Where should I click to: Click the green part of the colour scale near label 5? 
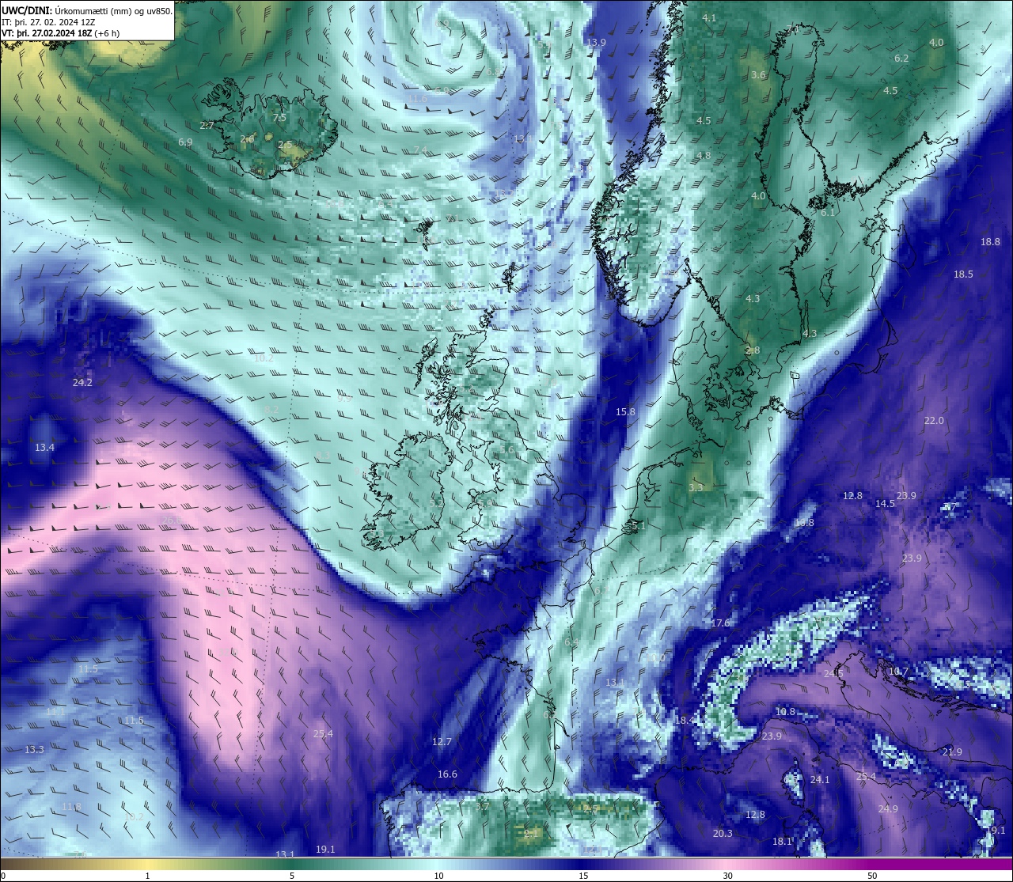click(x=293, y=864)
